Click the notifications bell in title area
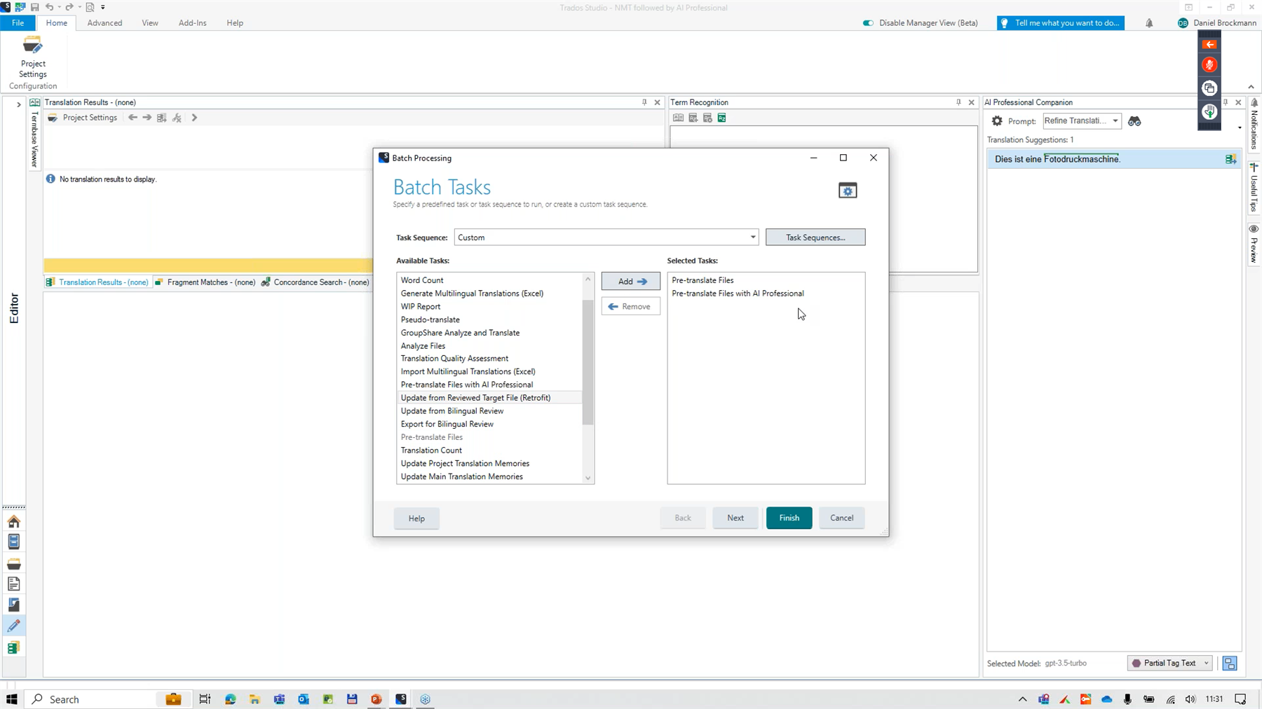 (x=1149, y=23)
